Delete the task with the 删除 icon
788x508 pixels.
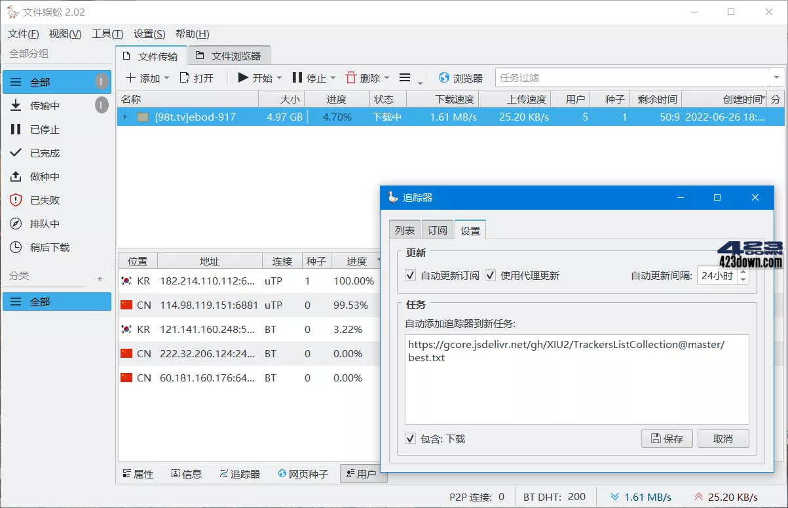pos(362,77)
